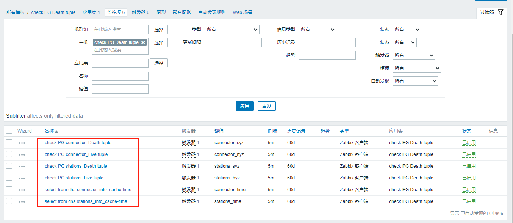
Task: Focus the 主机群组 search field
Action: (120, 30)
